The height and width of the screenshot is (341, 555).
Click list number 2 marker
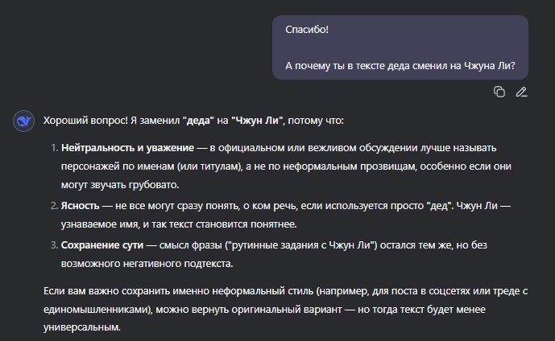pyautogui.click(x=54, y=206)
